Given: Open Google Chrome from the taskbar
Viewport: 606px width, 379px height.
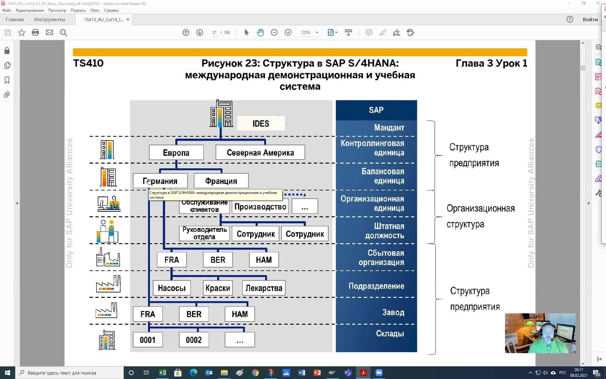Looking at the screenshot, I should pyautogui.click(x=255, y=373).
